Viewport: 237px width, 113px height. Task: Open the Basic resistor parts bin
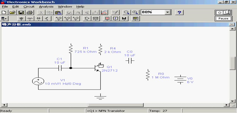30,19
